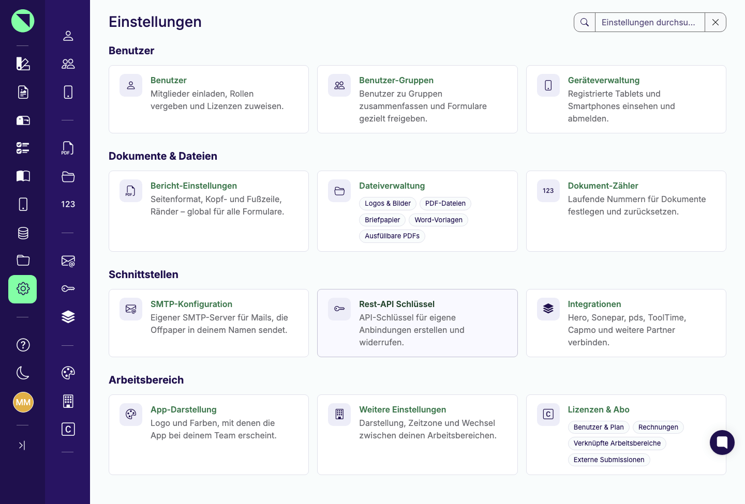The height and width of the screenshot is (504, 745).
Task: Open the Dokument-Zähler card
Action: (x=626, y=211)
